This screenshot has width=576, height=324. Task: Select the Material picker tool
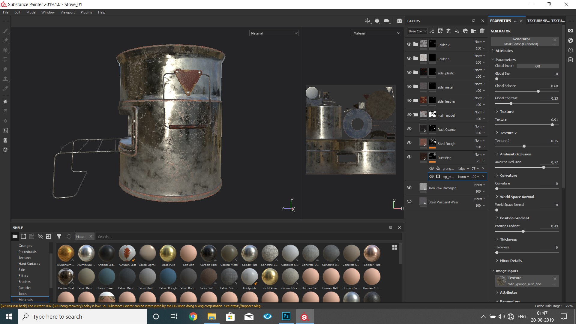point(5,88)
